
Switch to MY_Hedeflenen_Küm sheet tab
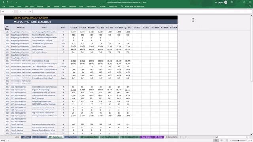[110, 137]
